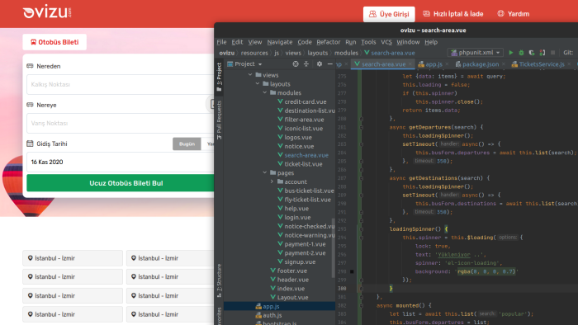Hide the Project panel with the minus icon
The image size is (578, 325).
tap(330, 64)
